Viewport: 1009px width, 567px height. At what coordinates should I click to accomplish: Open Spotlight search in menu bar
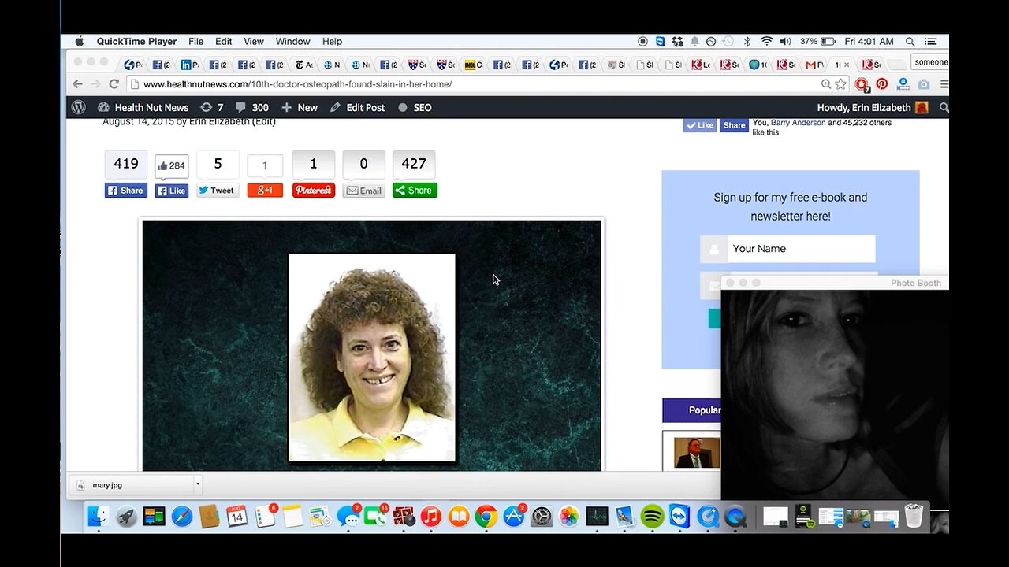[910, 42]
